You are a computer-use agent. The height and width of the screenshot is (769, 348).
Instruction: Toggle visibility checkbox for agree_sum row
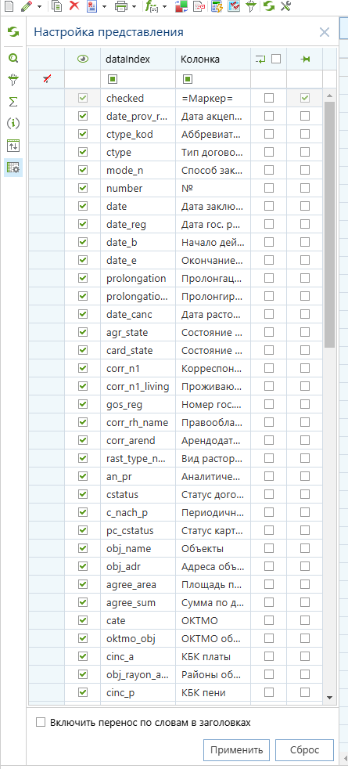[x=83, y=601]
